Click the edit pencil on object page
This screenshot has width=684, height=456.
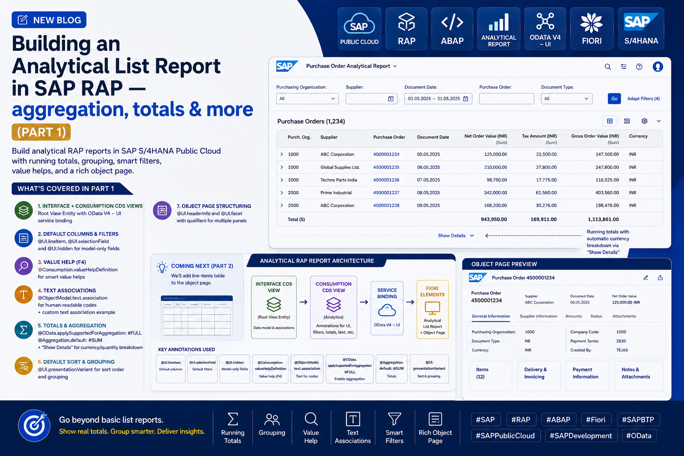coord(645,278)
